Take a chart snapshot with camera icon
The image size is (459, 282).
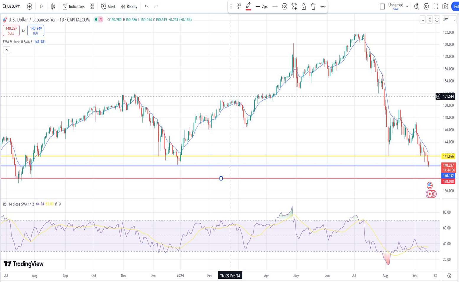[445, 6]
